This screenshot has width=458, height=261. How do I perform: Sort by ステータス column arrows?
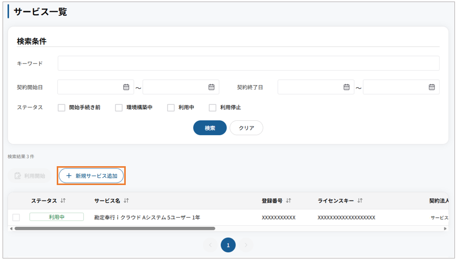[x=63, y=200]
